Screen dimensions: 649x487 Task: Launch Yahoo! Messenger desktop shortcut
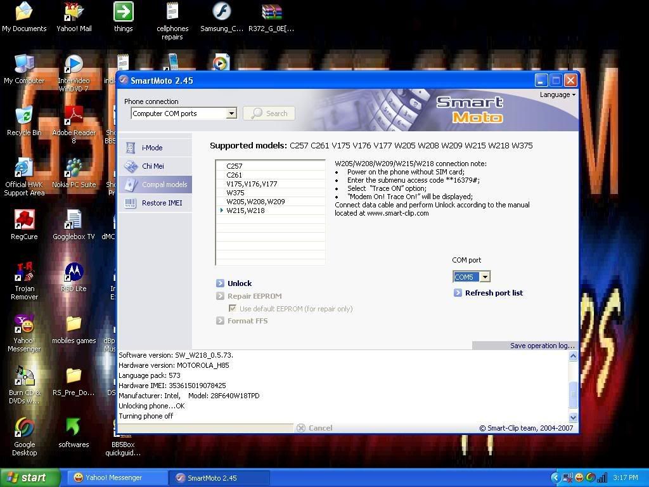24,333
